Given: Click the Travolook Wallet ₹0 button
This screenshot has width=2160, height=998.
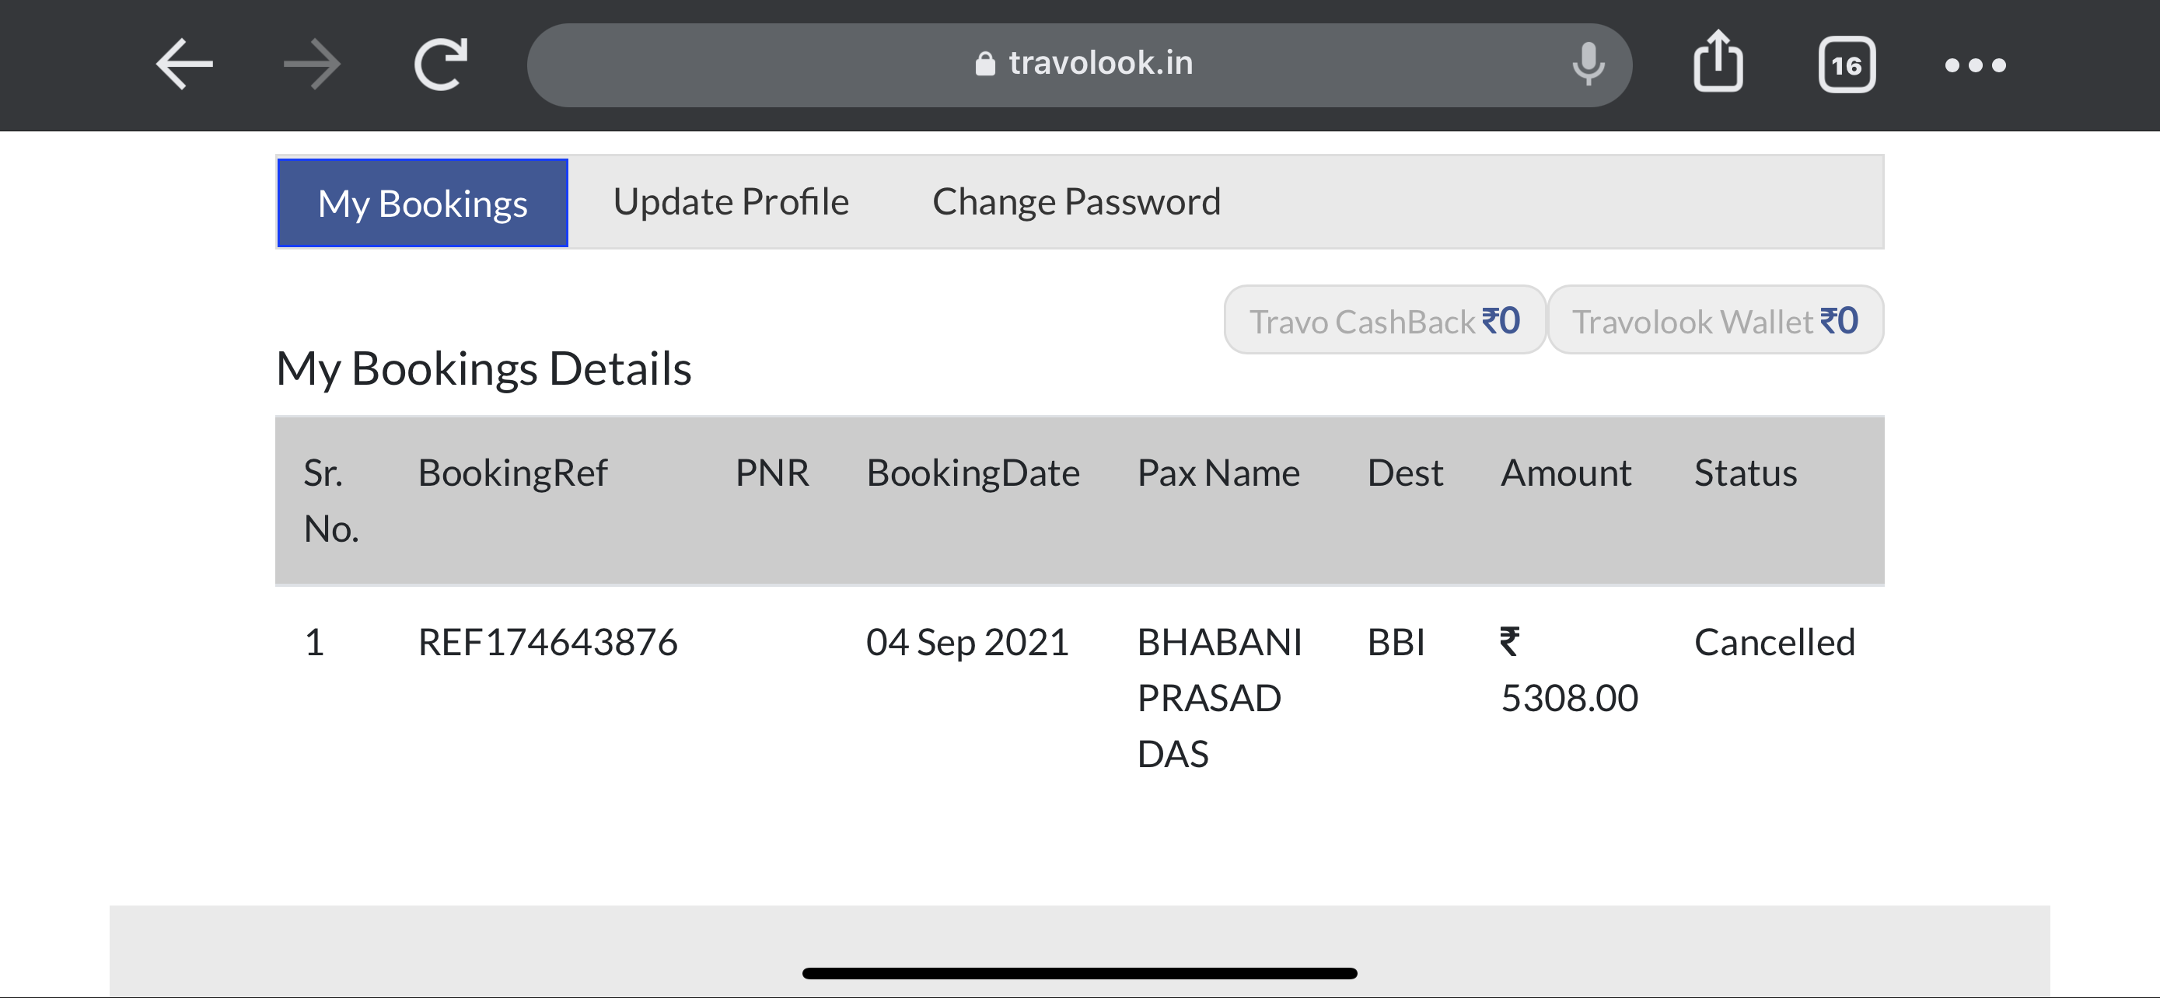Looking at the screenshot, I should pyautogui.click(x=1714, y=320).
